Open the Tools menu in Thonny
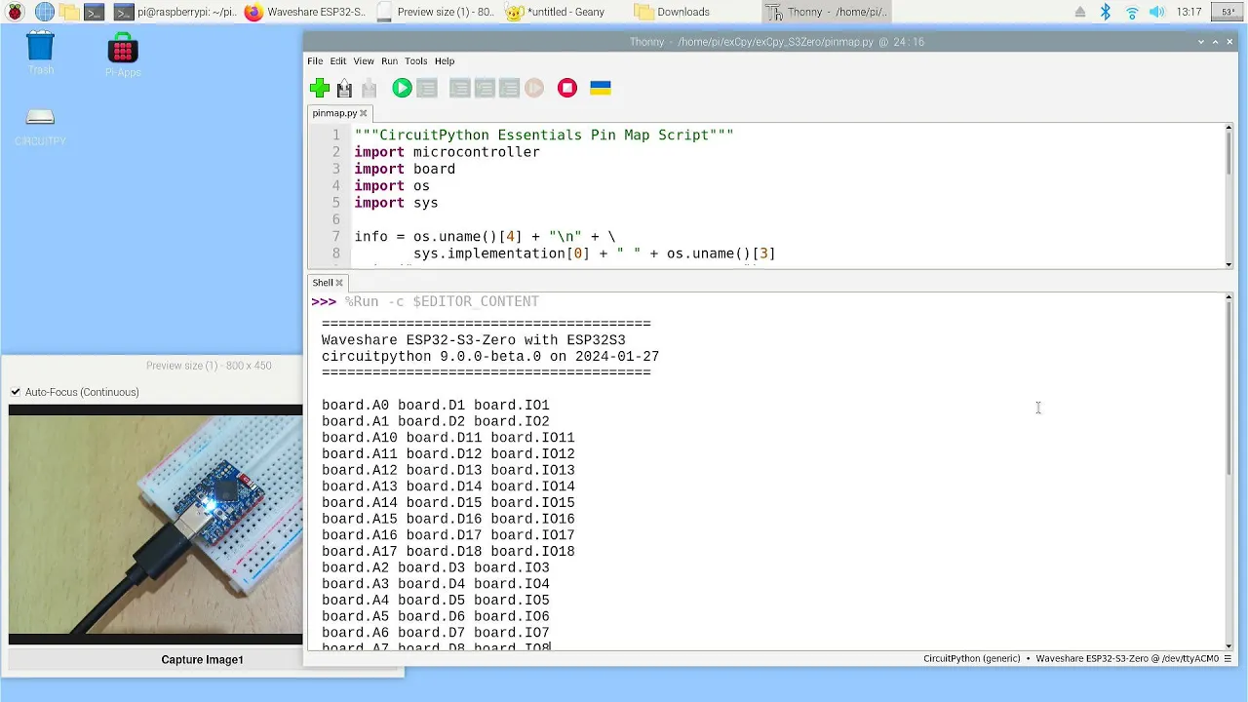 coord(416,60)
